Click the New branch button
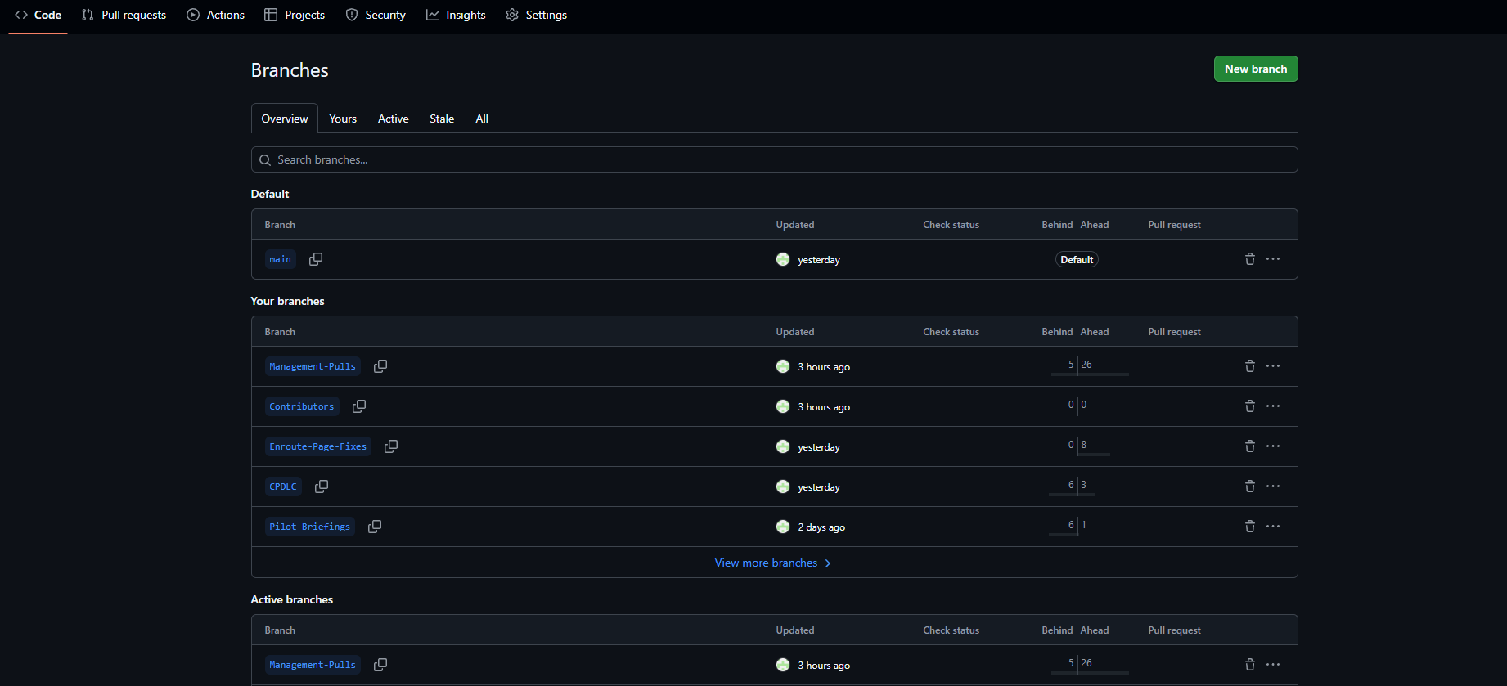The width and height of the screenshot is (1507, 686). (1255, 69)
